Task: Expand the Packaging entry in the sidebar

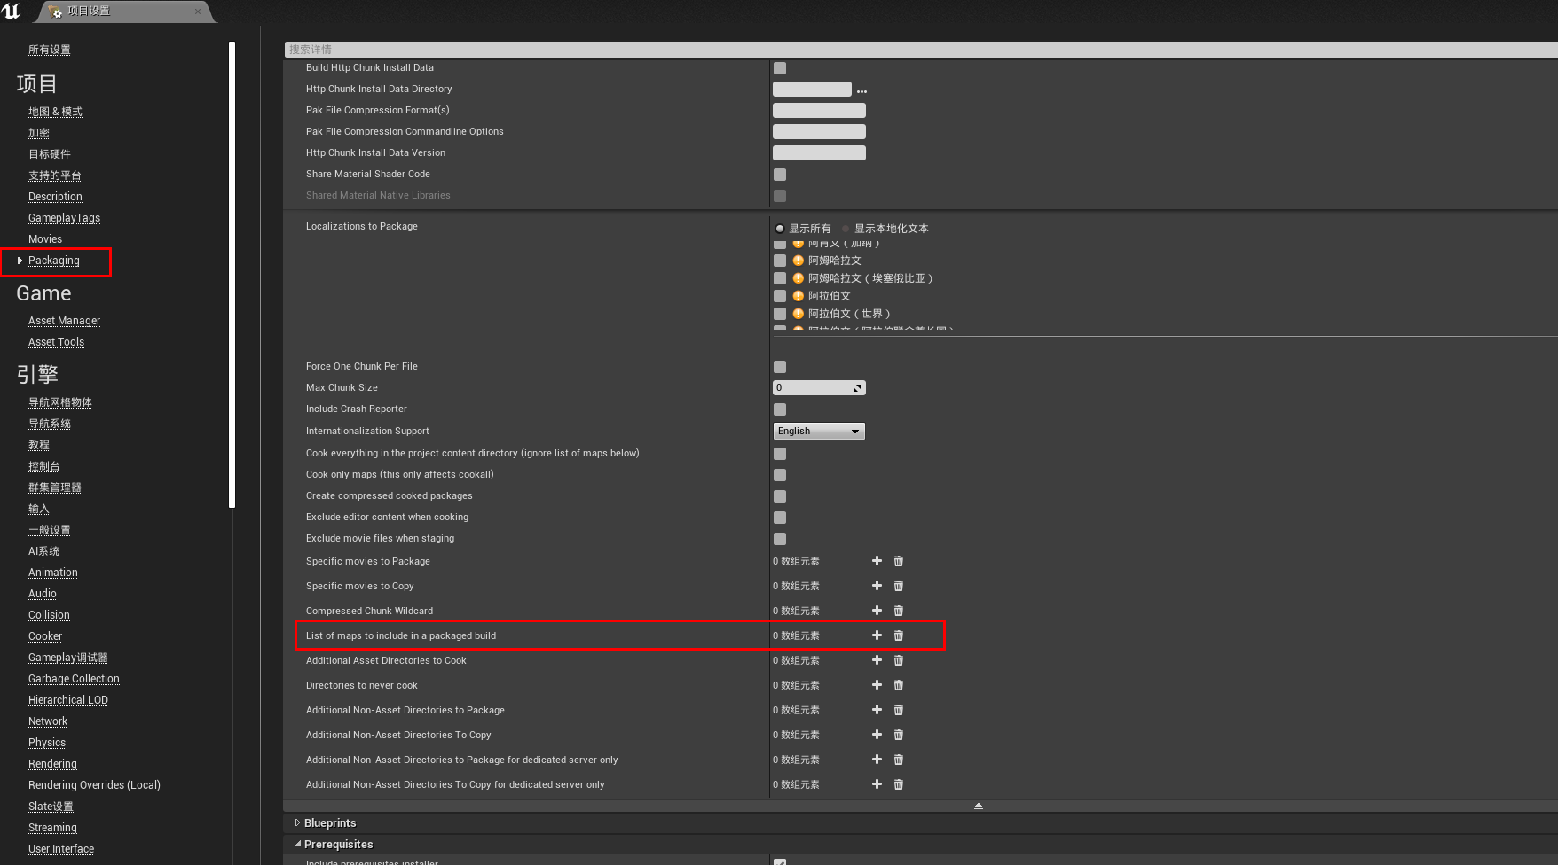Action: (20, 261)
